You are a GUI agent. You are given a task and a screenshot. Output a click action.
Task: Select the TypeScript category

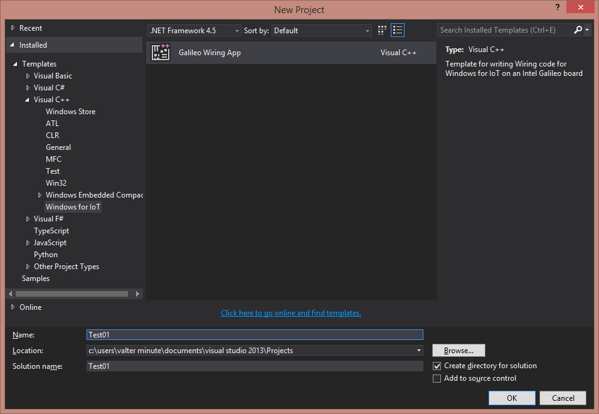pyautogui.click(x=51, y=231)
